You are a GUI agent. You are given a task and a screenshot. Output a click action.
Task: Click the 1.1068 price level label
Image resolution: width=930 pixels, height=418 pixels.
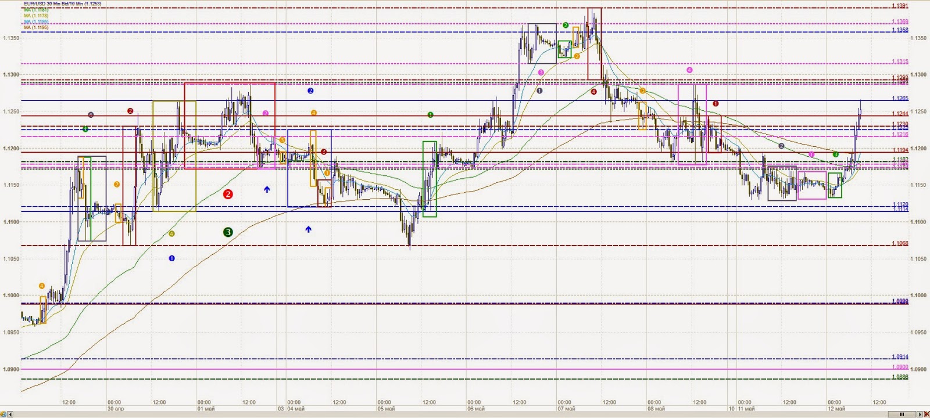coord(900,243)
